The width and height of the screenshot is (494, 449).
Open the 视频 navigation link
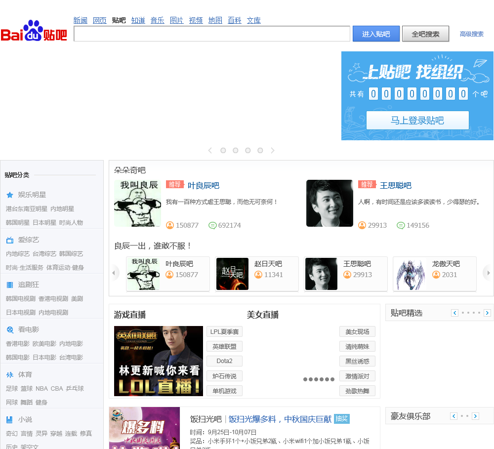point(196,20)
